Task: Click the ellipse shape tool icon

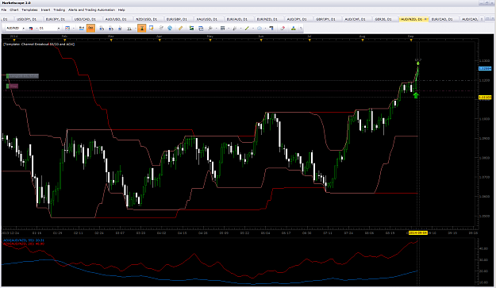Action: [x=260, y=28]
